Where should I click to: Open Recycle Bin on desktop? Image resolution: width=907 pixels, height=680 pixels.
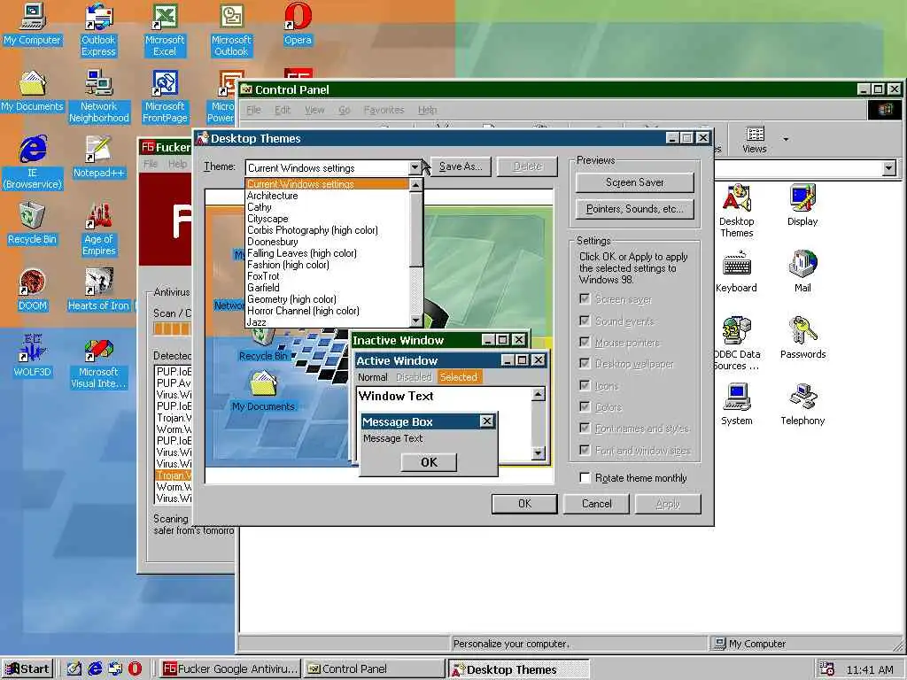coord(33,224)
